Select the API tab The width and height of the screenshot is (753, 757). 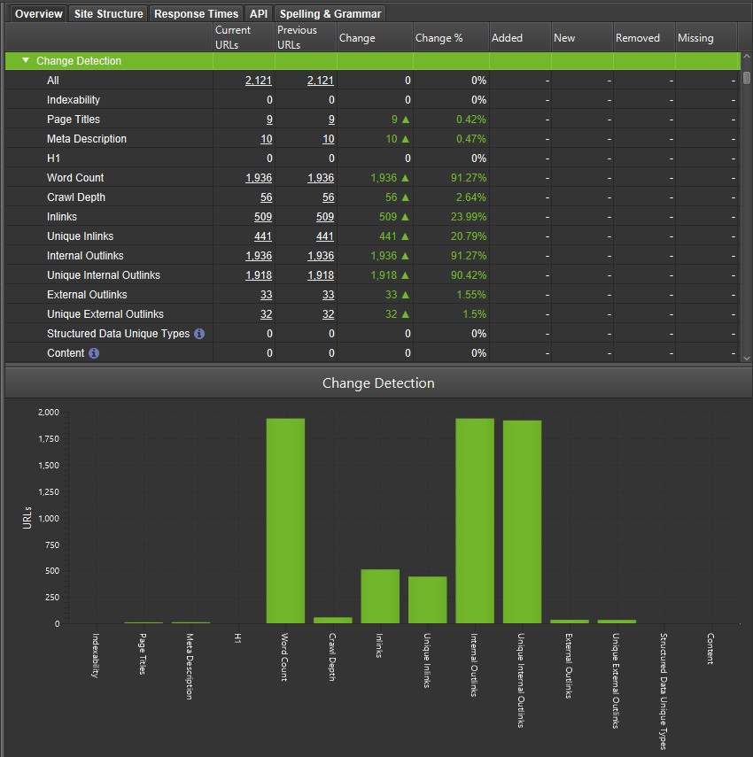(x=259, y=13)
